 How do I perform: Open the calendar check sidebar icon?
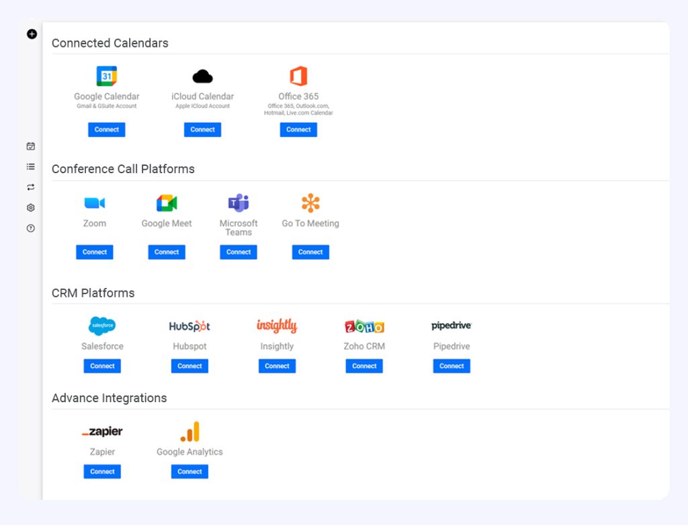(31, 146)
